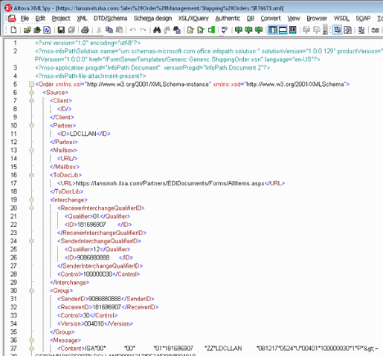Click the Qualifier value 12

[96, 249]
